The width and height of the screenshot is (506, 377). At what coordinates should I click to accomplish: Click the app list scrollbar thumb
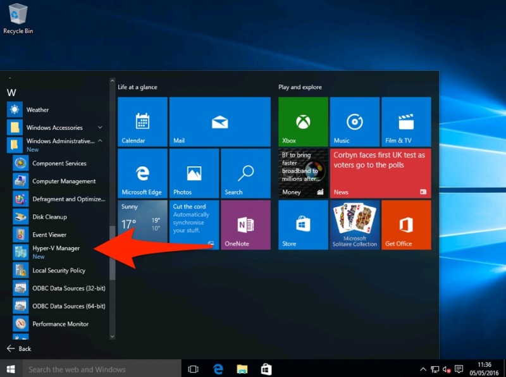tap(113, 253)
